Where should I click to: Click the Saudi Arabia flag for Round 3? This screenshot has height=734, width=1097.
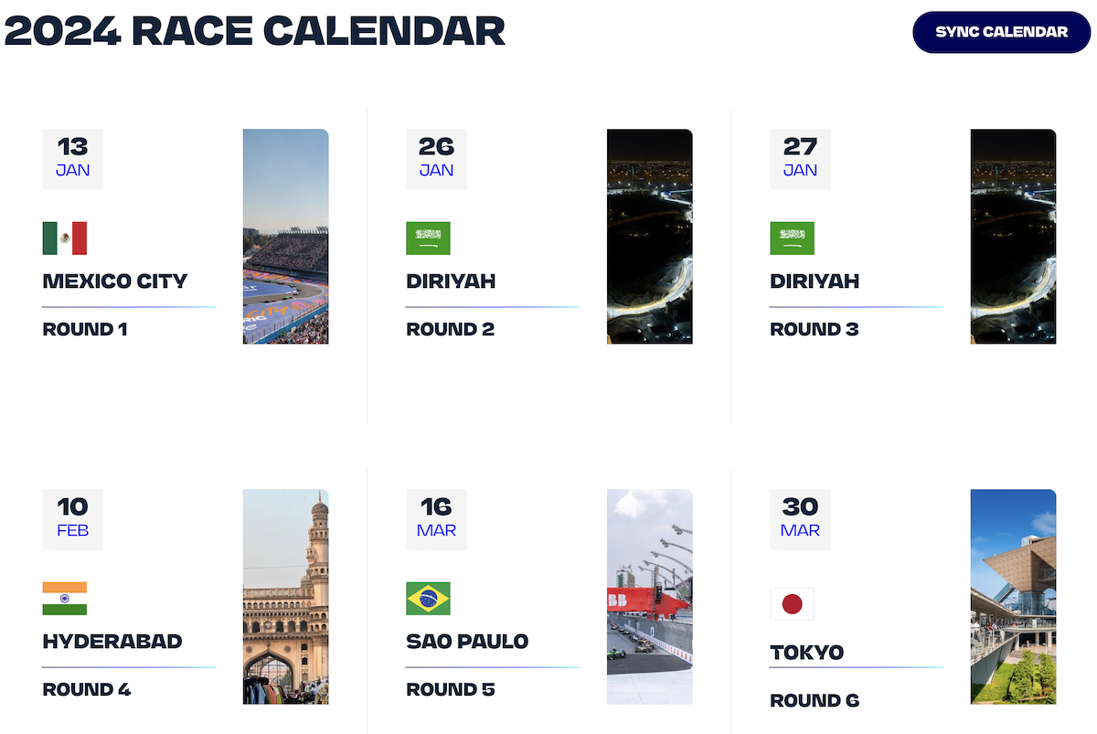tap(793, 239)
